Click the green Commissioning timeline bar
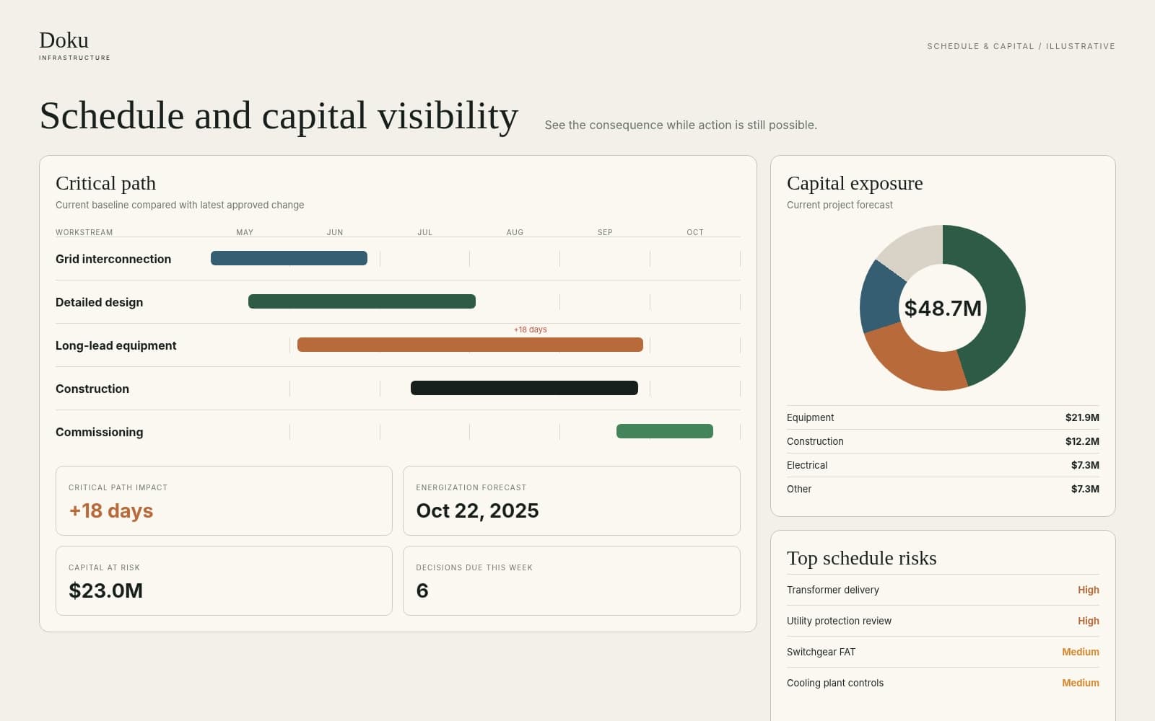 tap(665, 431)
